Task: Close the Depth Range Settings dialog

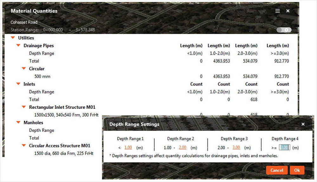Action: coord(303,124)
